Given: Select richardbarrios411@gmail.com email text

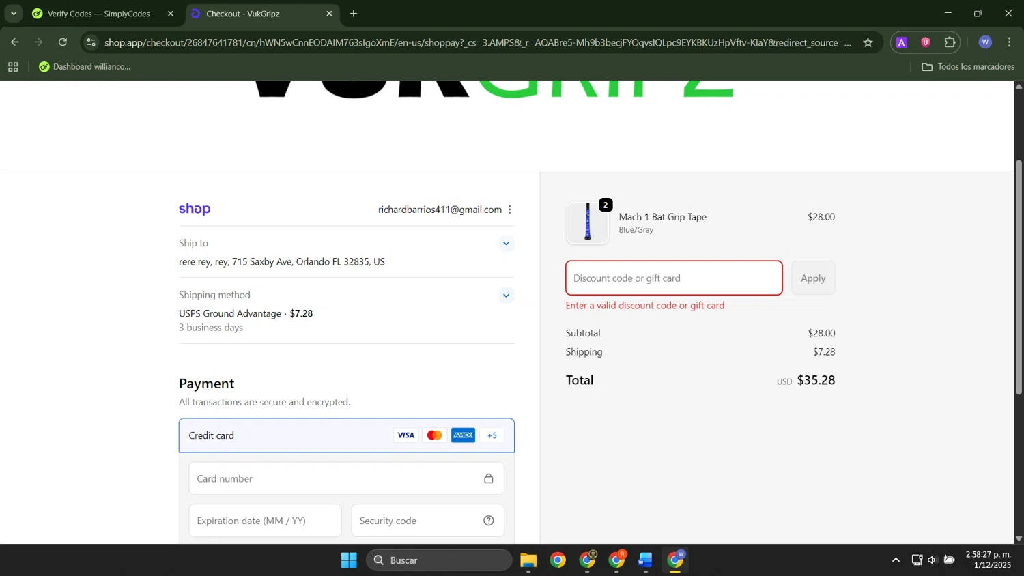Looking at the screenshot, I should click(440, 210).
